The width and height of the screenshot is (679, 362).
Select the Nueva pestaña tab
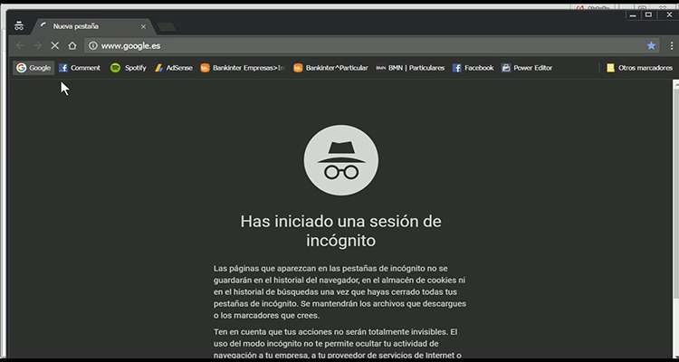(86, 26)
